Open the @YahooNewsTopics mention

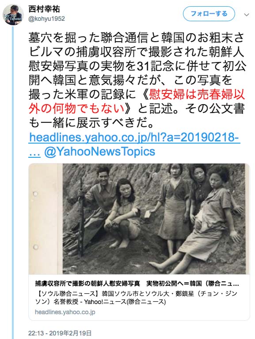click(99, 151)
